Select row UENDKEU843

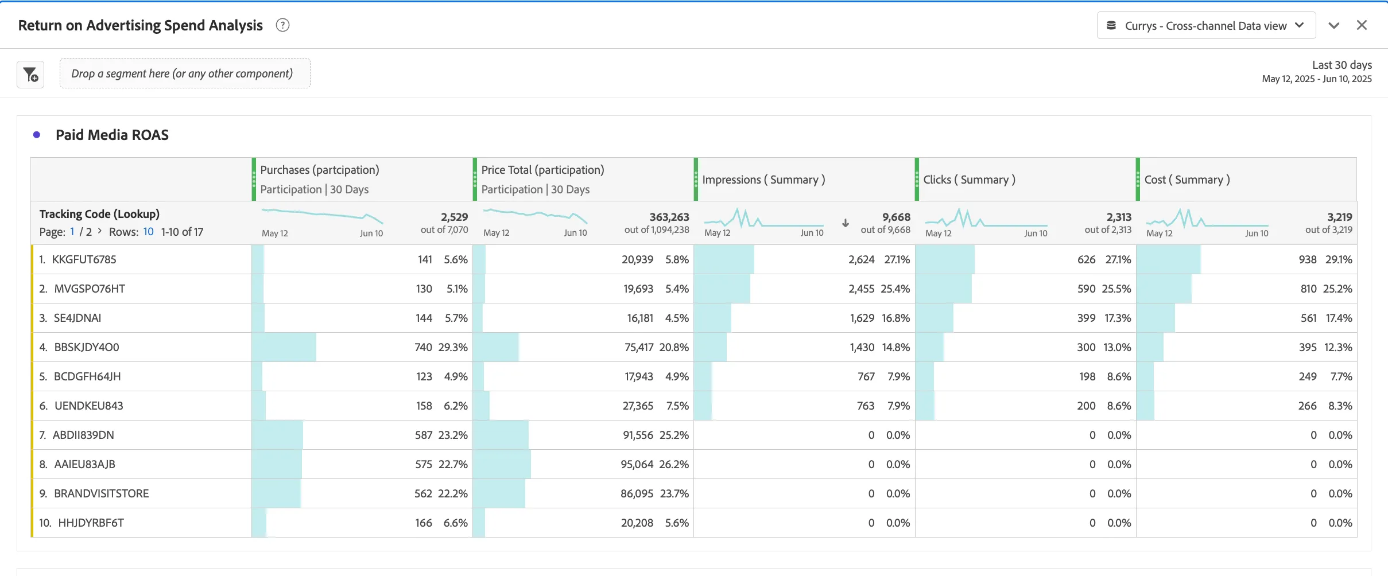(x=694, y=406)
